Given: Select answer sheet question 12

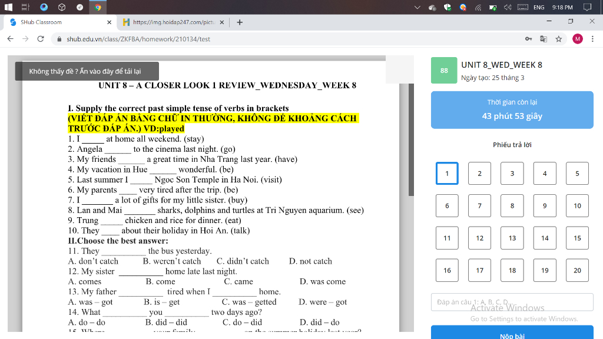Looking at the screenshot, I should point(479,238).
